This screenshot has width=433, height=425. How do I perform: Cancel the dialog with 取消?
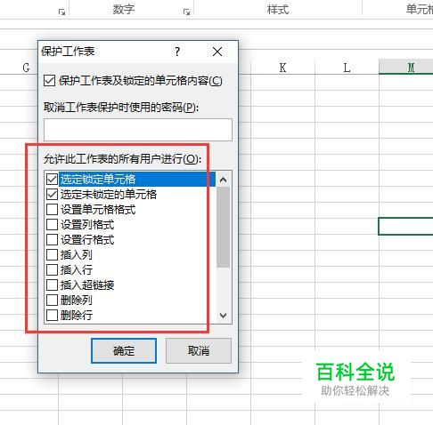[x=199, y=351]
